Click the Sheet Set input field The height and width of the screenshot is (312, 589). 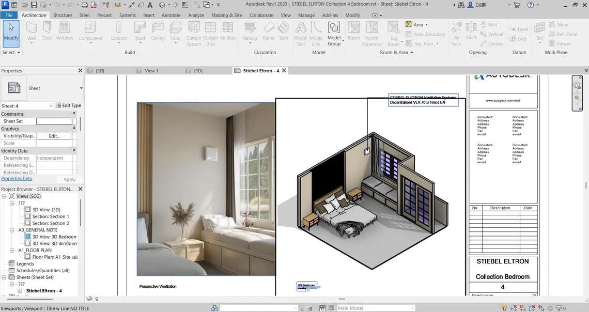[x=54, y=121]
